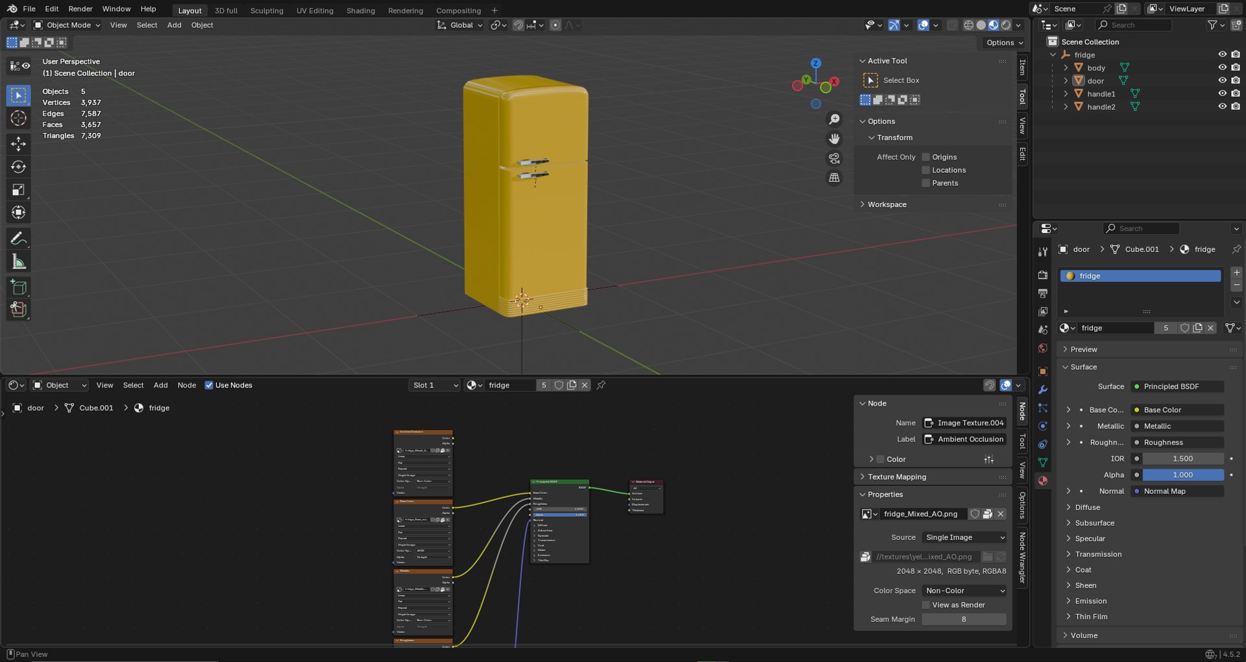Toggle camera view icon in viewport
Image resolution: width=1246 pixels, height=662 pixels.
pos(835,158)
